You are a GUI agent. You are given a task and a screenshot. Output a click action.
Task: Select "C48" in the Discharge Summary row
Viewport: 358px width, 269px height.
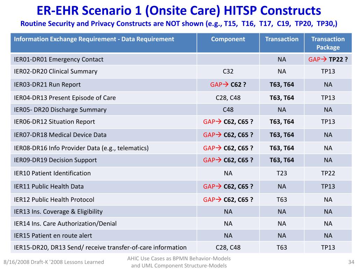(x=228, y=110)
